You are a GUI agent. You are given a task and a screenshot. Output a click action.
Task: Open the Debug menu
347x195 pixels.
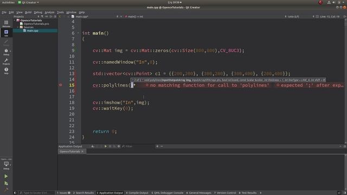pos(38,12)
